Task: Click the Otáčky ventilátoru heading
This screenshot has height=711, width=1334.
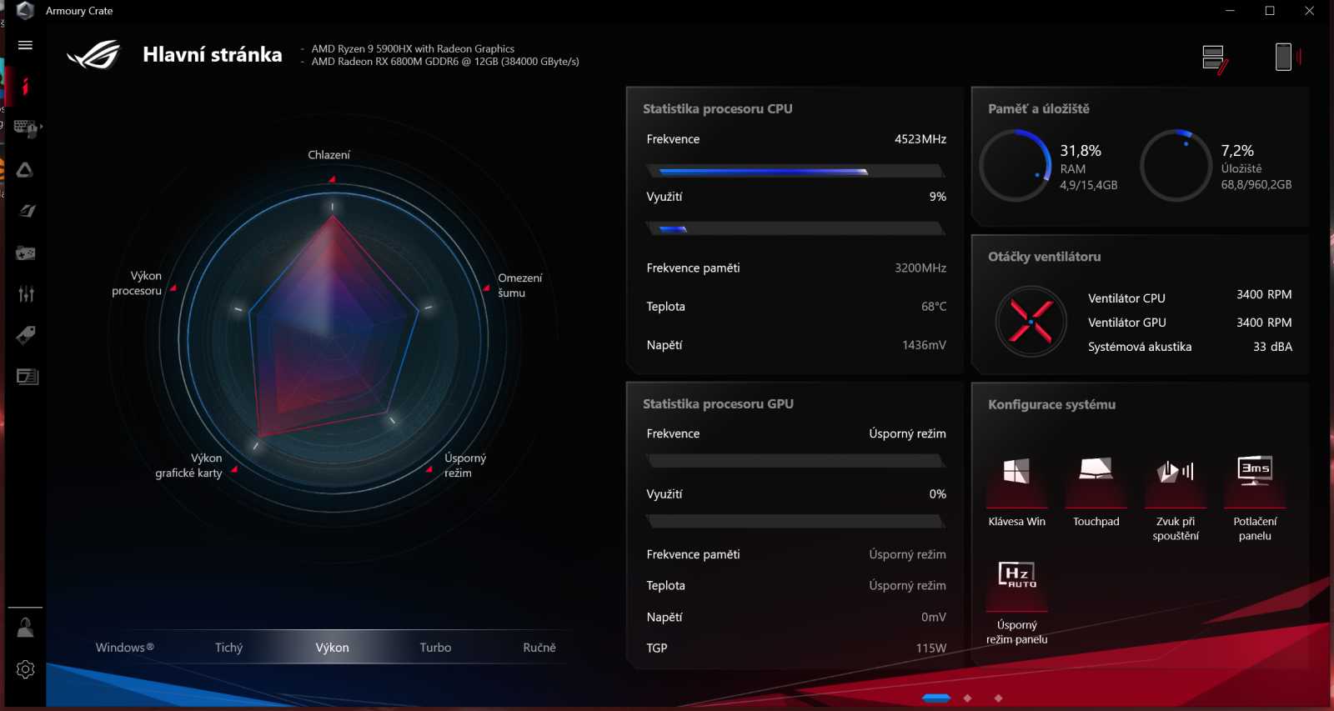Action: pyautogui.click(x=1045, y=257)
